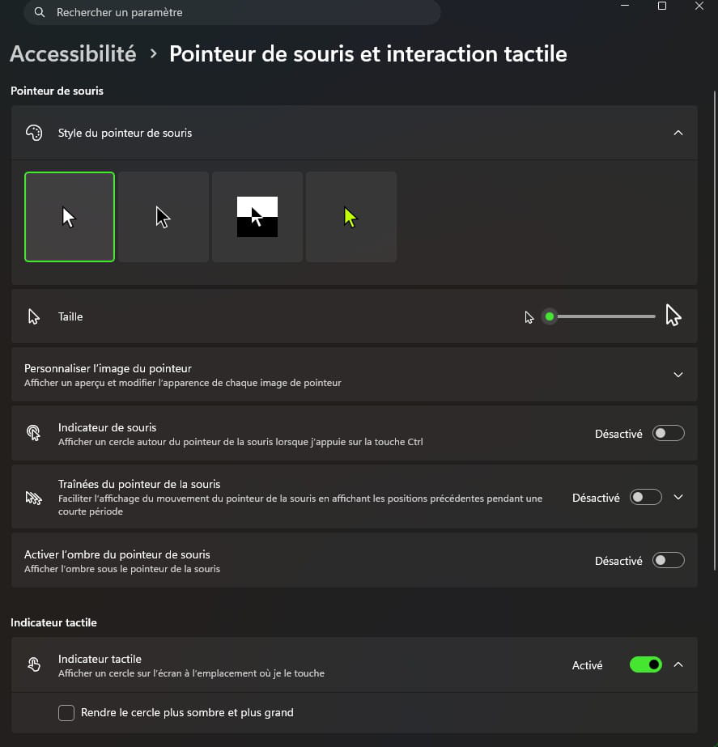Screen dimensions: 718x747
Task: Click the vertical scrollbar on the right
Action: point(714,330)
